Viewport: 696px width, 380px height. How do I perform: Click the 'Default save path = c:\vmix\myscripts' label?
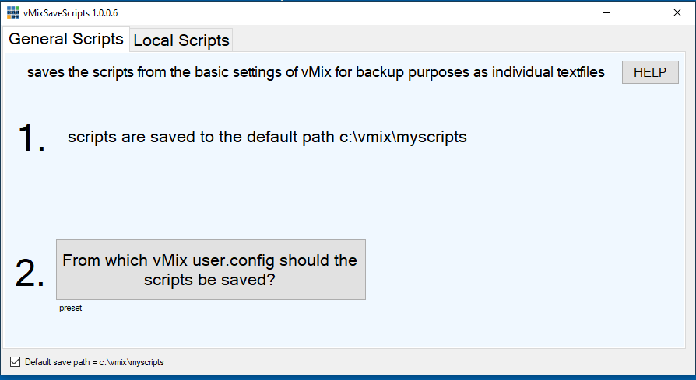point(94,362)
